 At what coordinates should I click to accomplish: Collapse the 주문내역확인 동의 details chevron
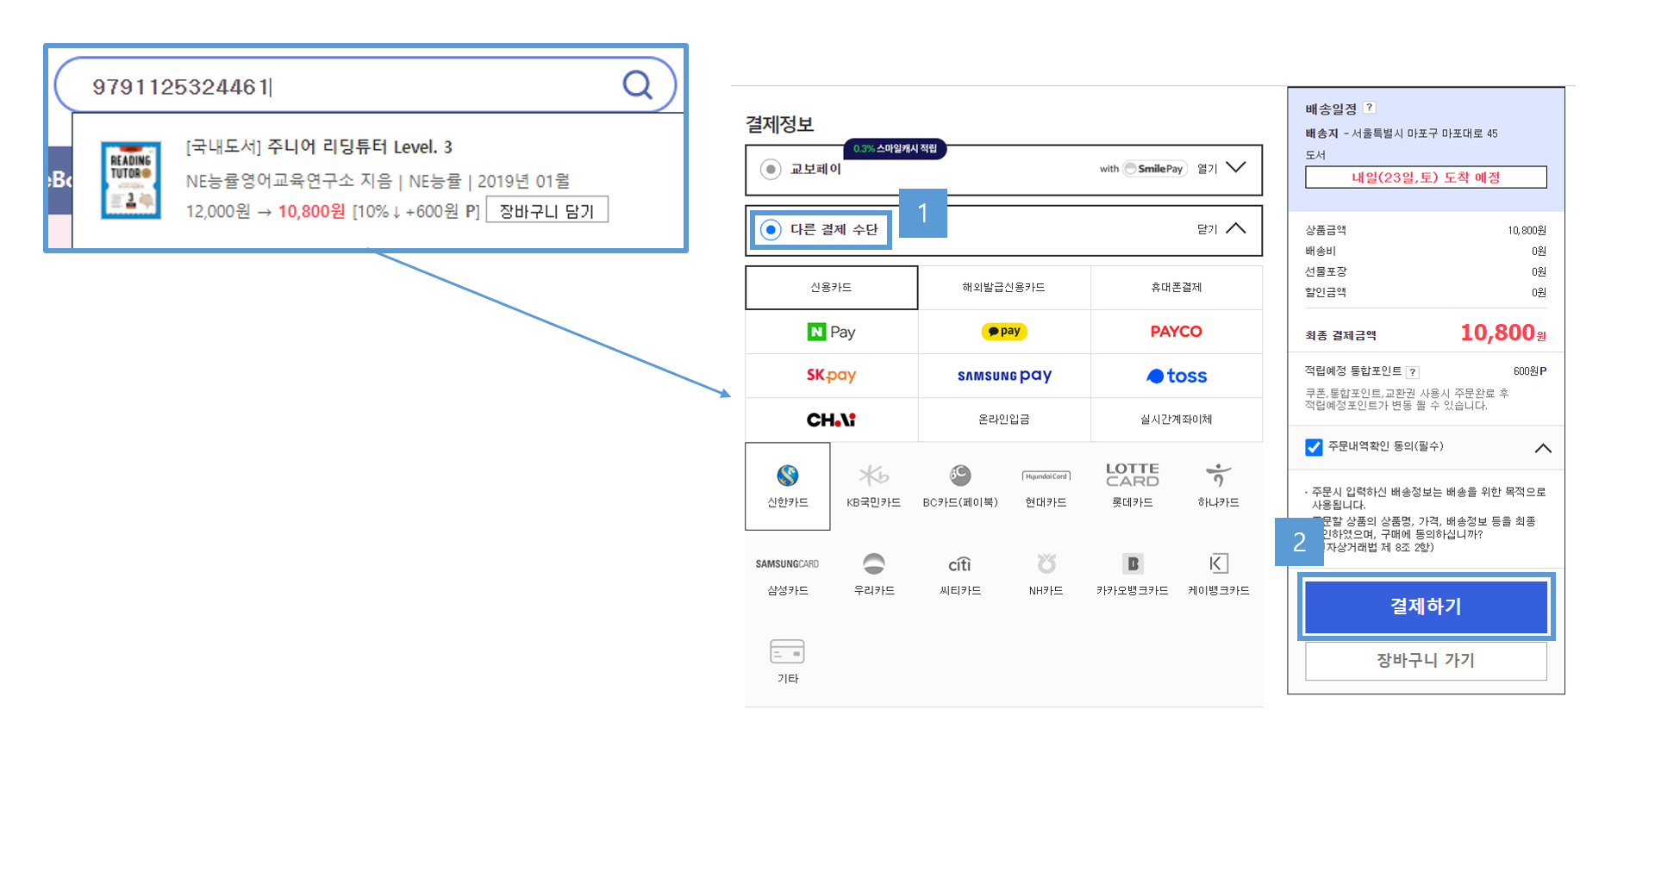[x=1543, y=448]
